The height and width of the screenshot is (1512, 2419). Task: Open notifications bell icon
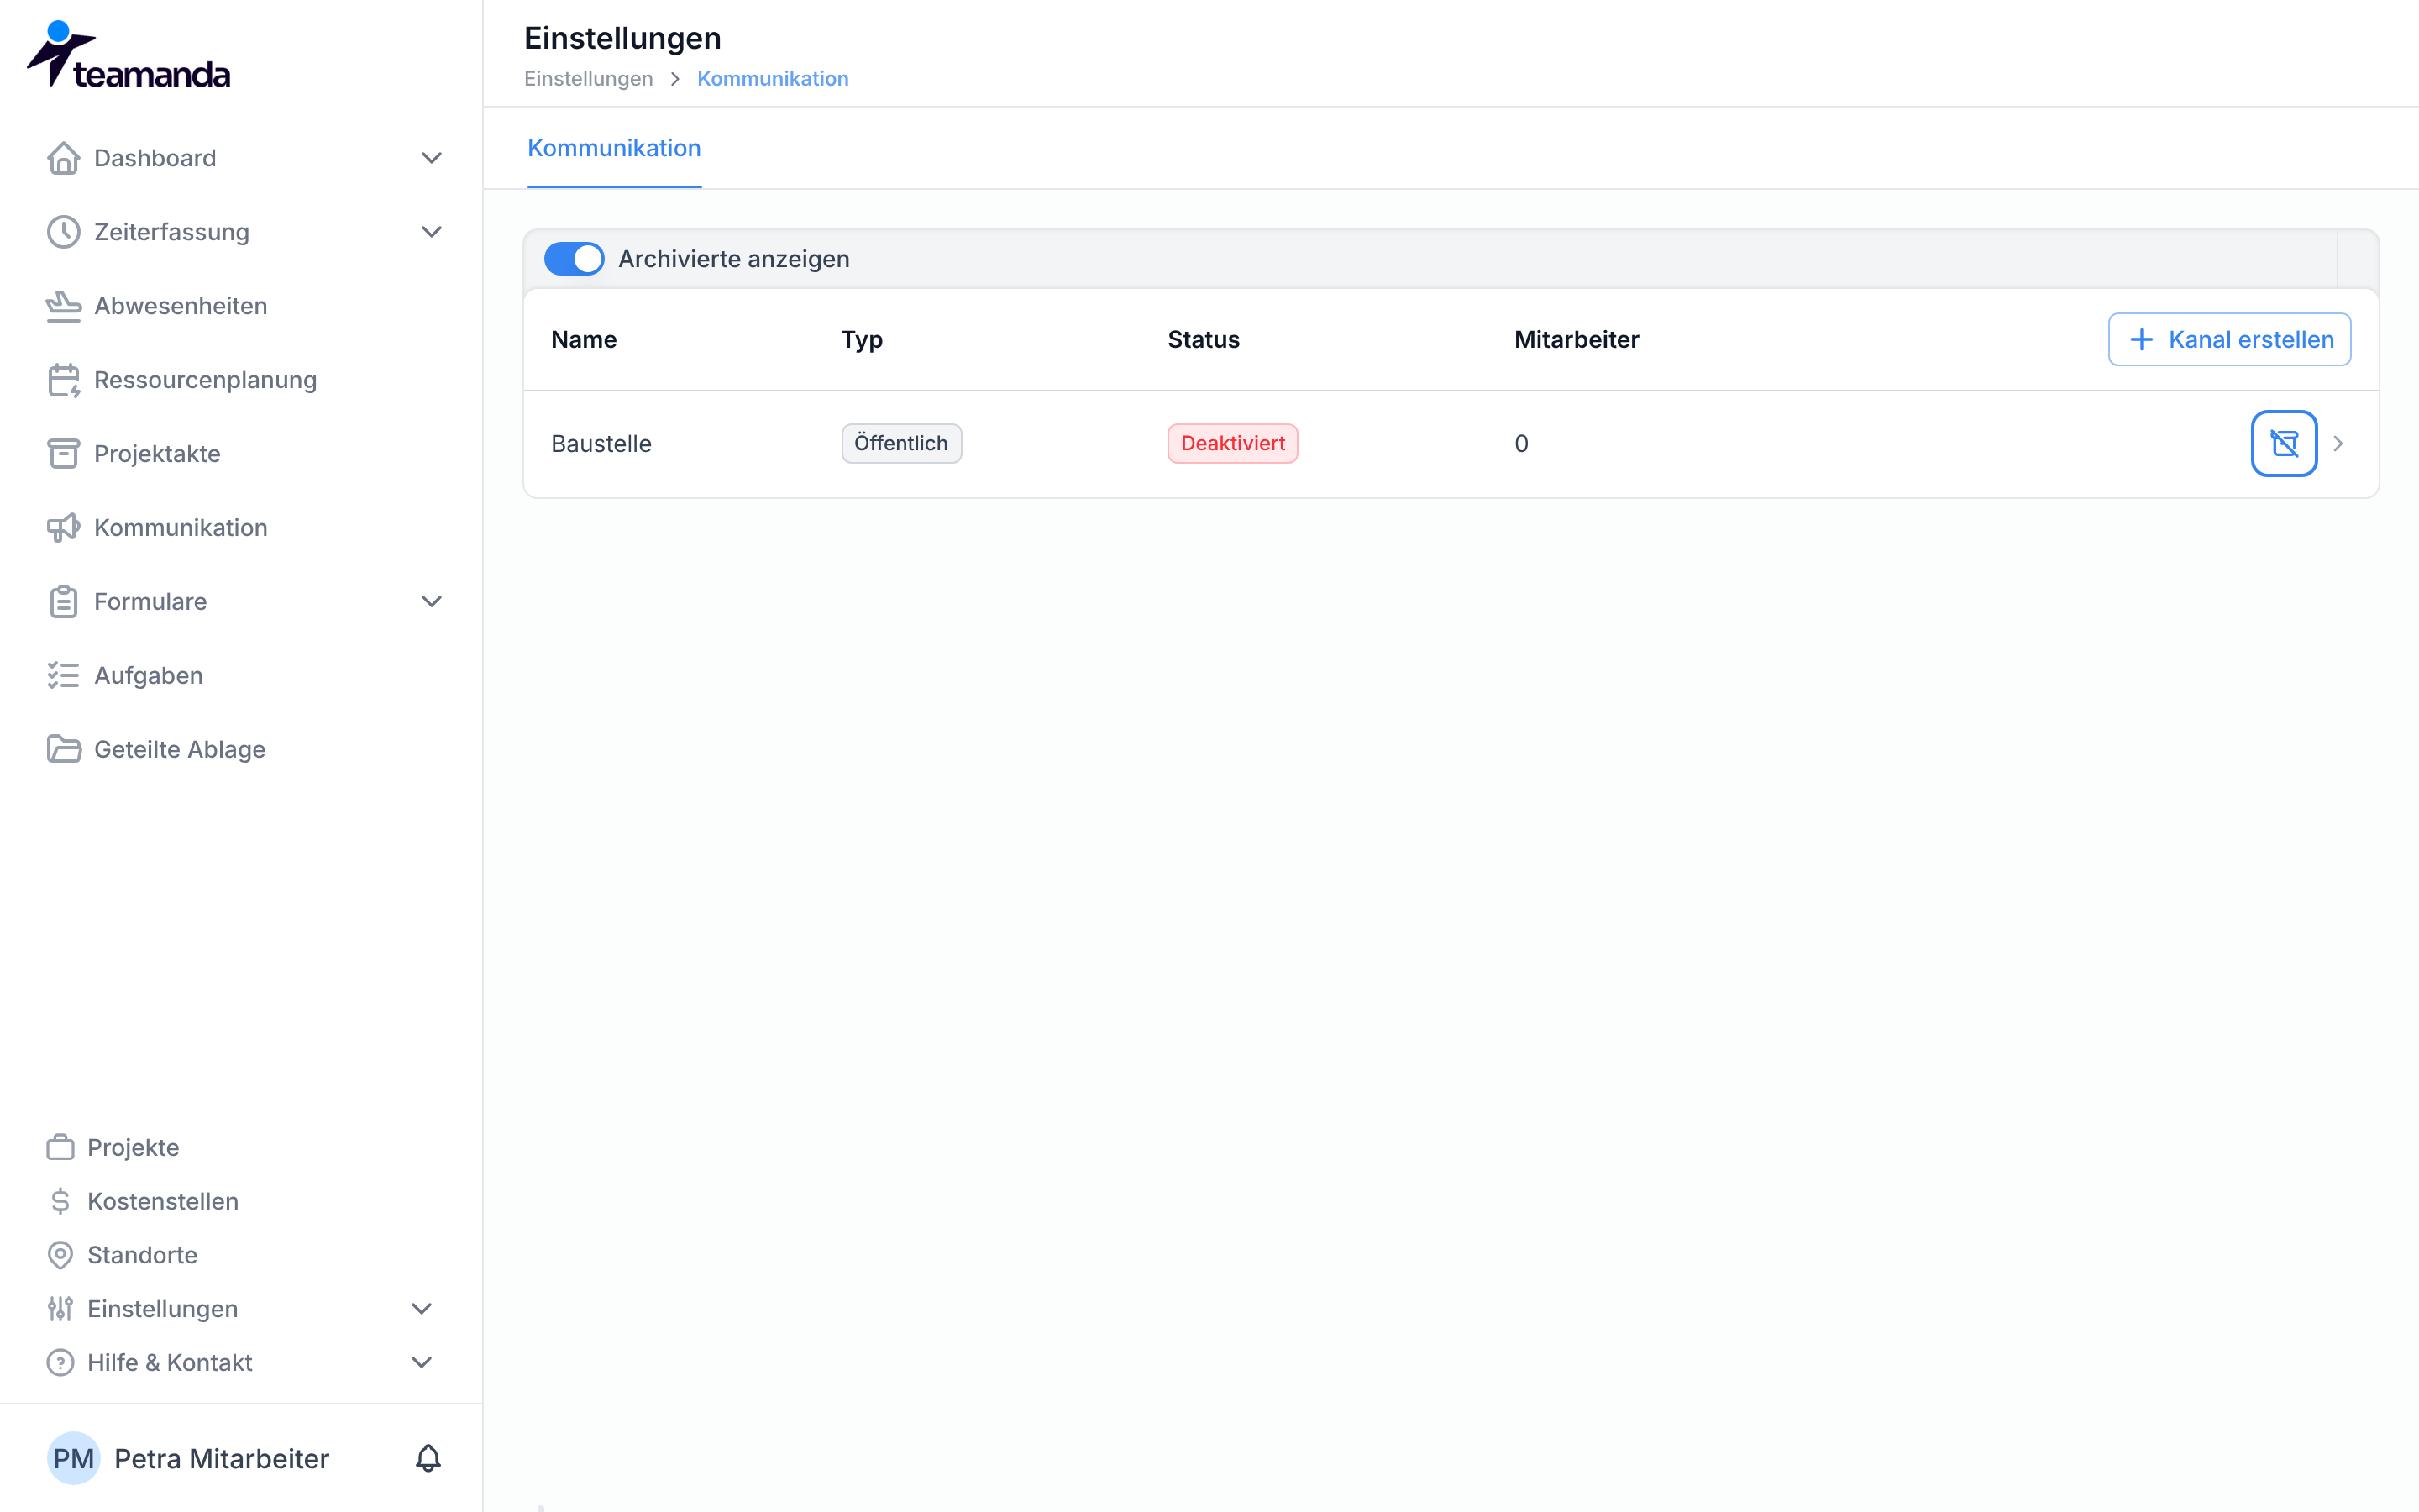(x=428, y=1458)
